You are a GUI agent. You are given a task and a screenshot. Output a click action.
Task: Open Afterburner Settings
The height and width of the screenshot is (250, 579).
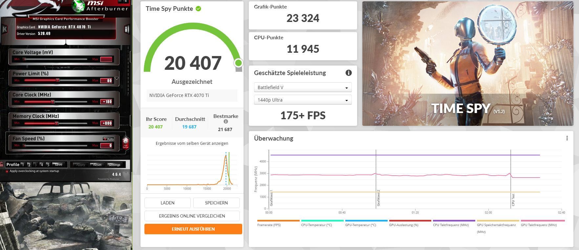pos(115,165)
